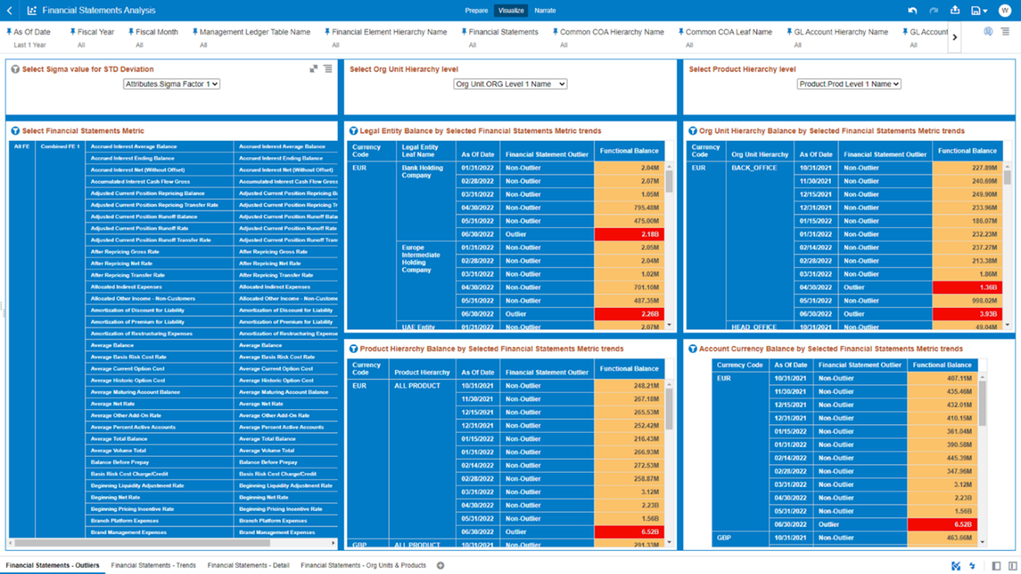Screen dimensions: 1021x574
Task: Open the export options
Action: click(x=954, y=10)
